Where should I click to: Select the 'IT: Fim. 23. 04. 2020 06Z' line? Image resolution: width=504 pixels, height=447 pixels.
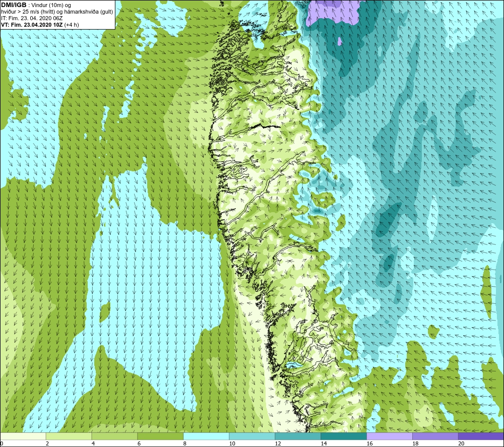click(32, 18)
